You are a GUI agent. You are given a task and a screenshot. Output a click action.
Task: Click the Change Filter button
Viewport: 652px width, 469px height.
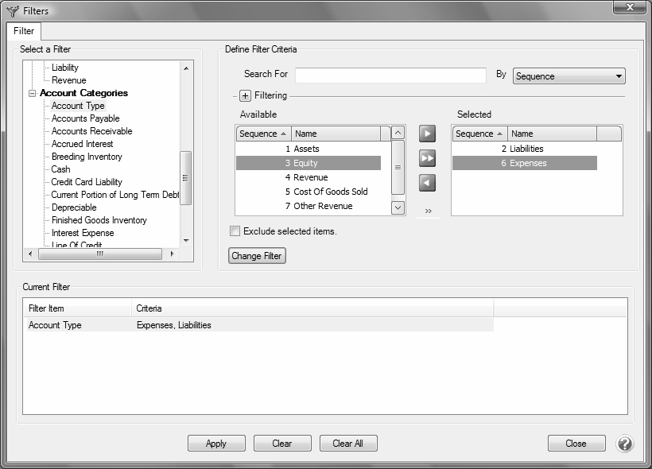tap(257, 256)
